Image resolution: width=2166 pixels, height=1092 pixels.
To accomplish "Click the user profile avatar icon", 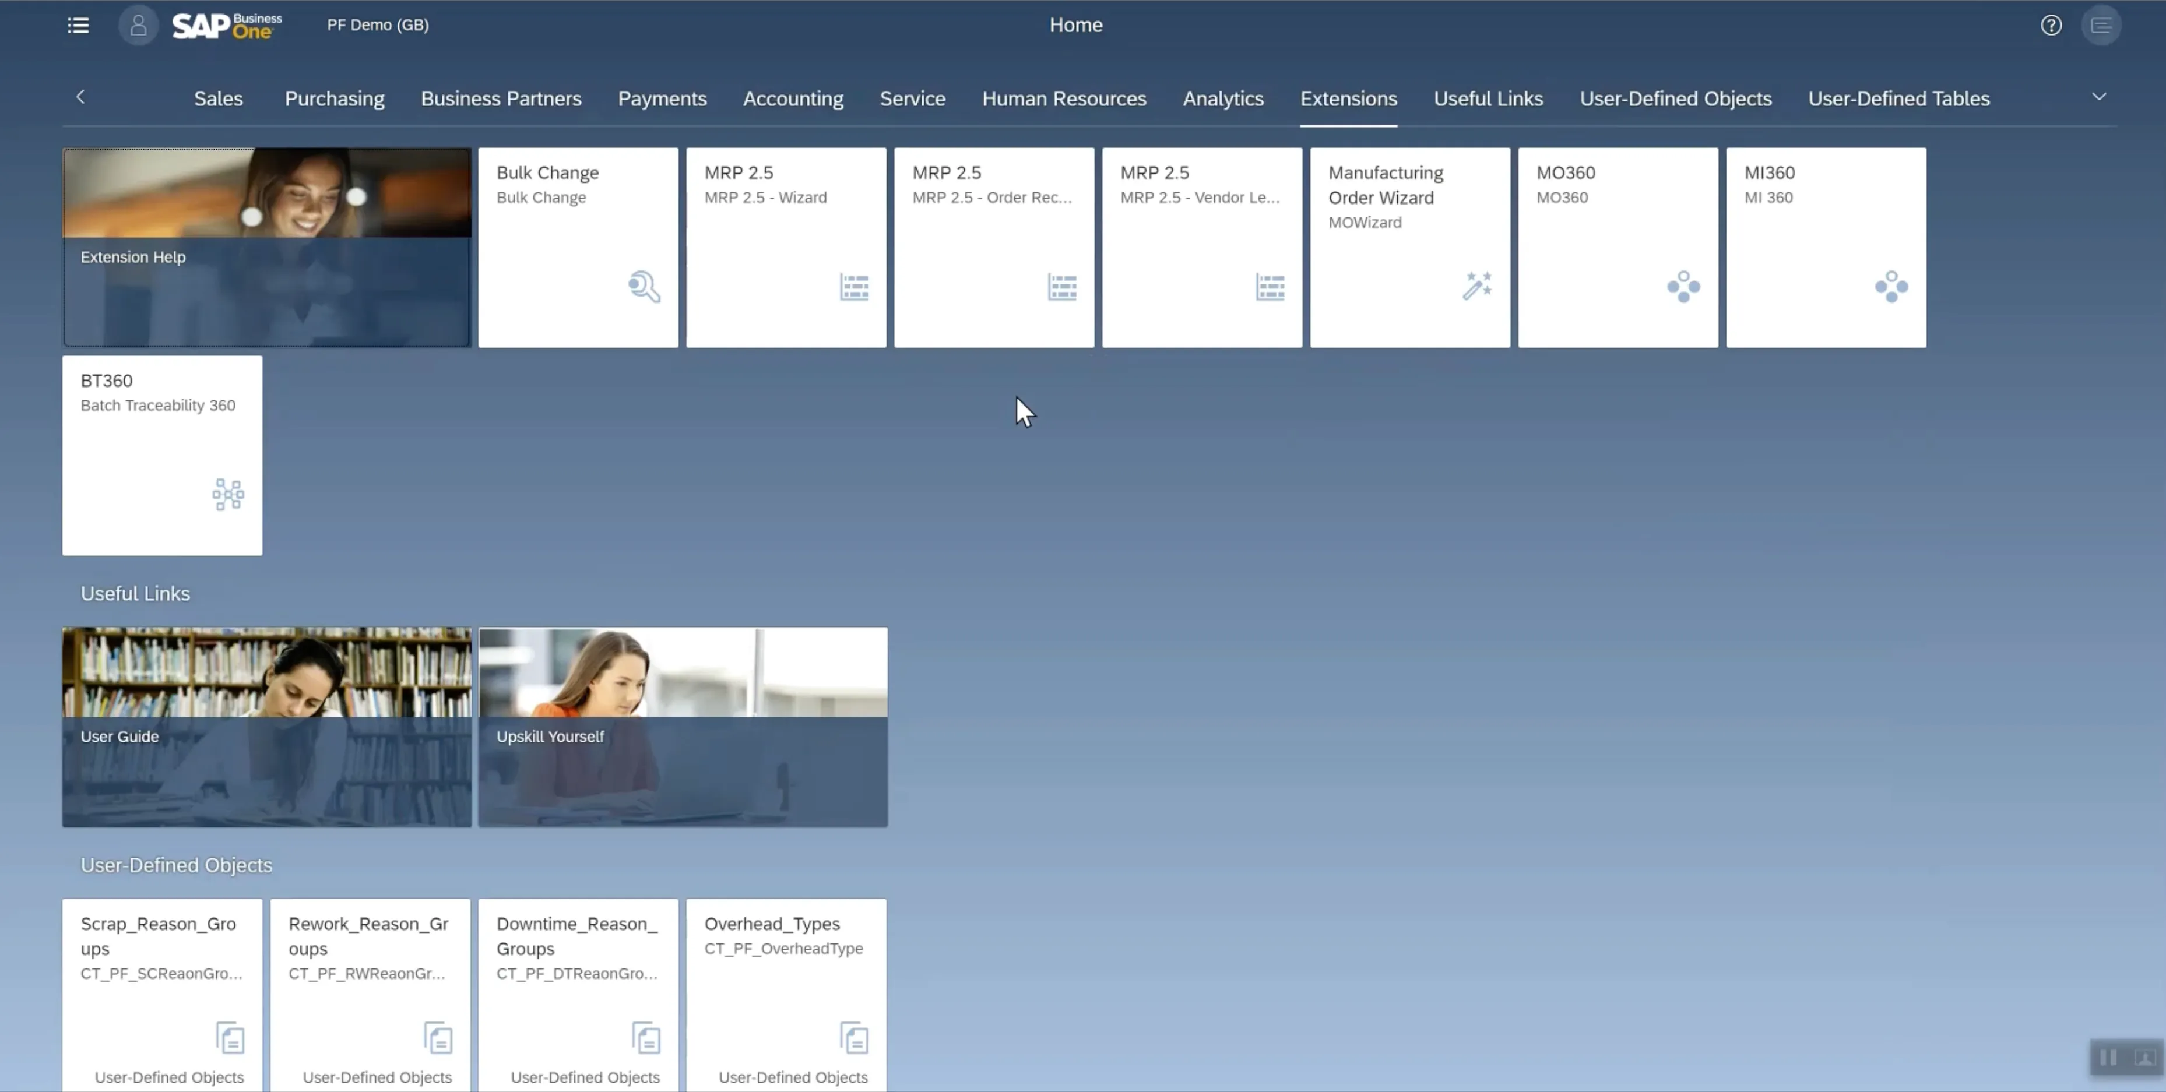I will (x=139, y=25).
